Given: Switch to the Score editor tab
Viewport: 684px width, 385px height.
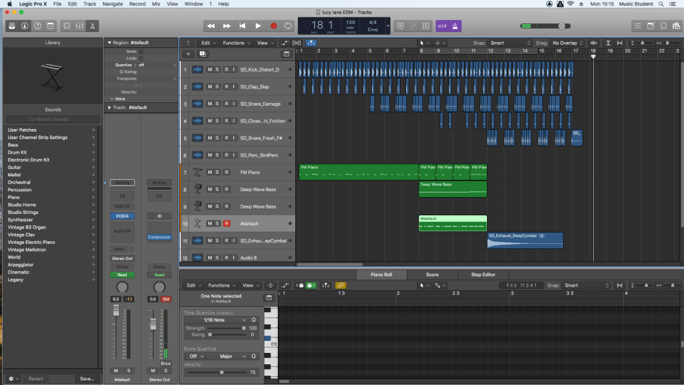Looking at the screenshot, I should (x=432, y=275).
